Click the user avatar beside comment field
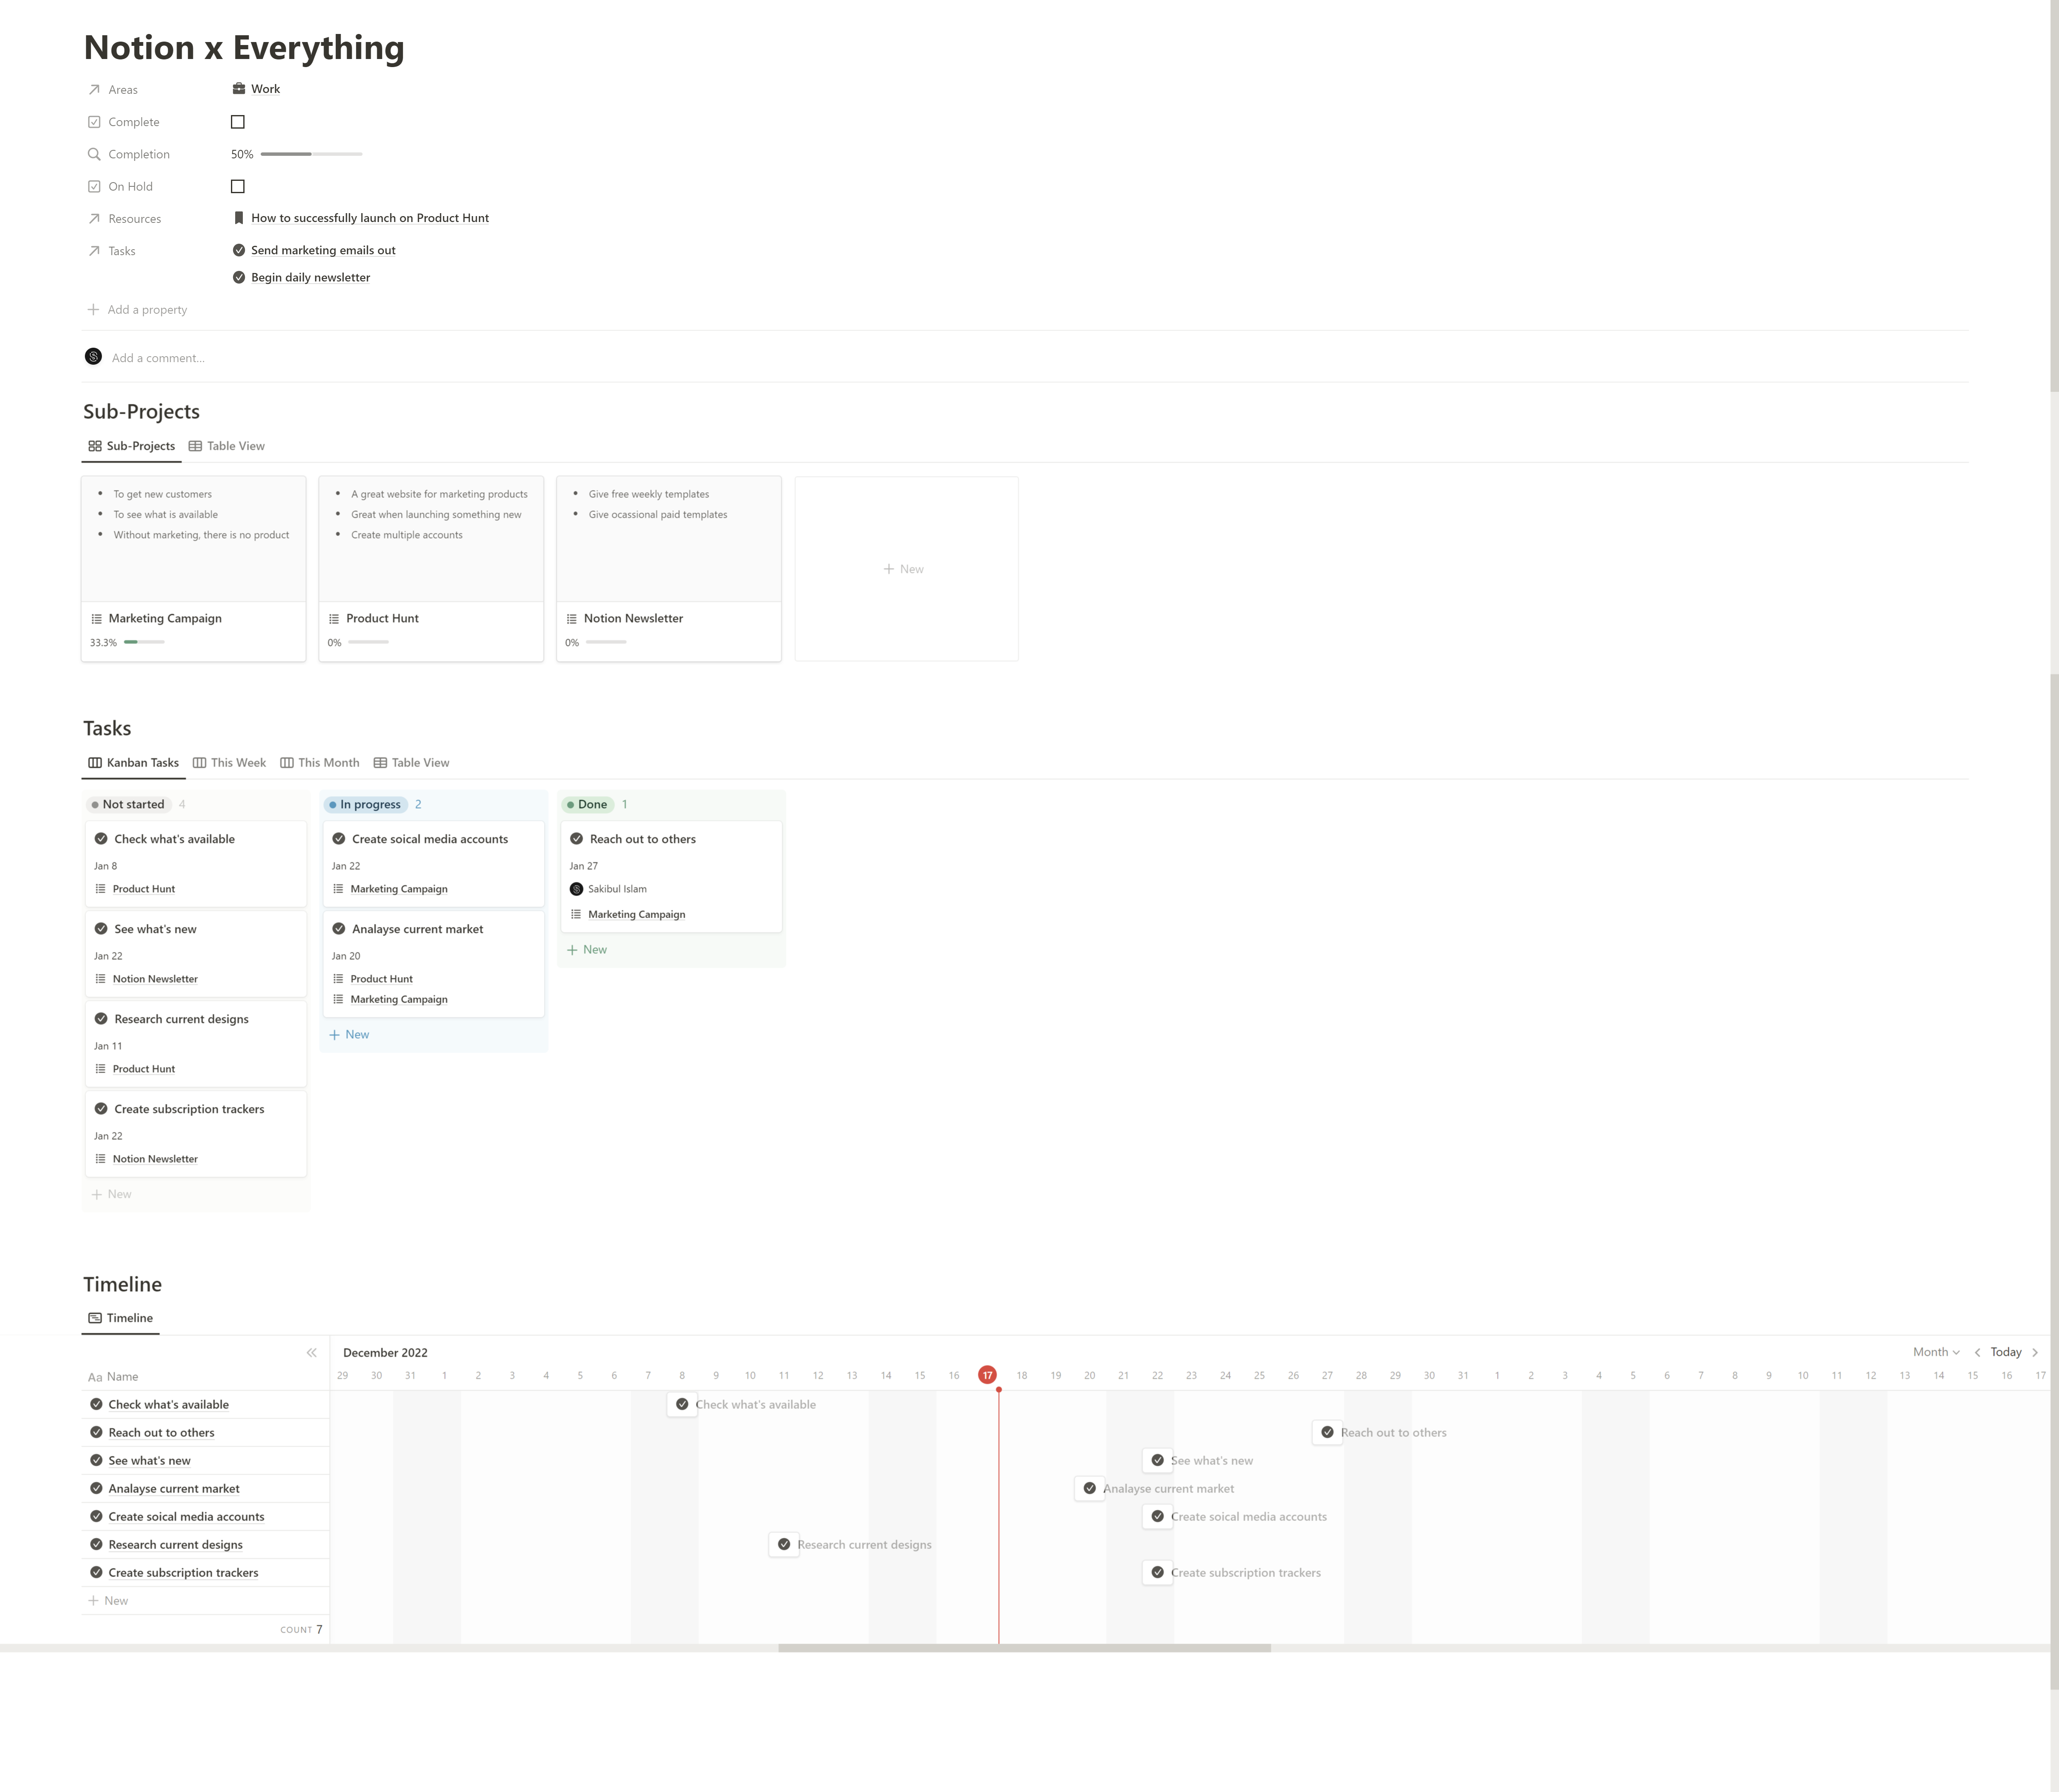The image size is (2059, 1792). coord(94,357)
